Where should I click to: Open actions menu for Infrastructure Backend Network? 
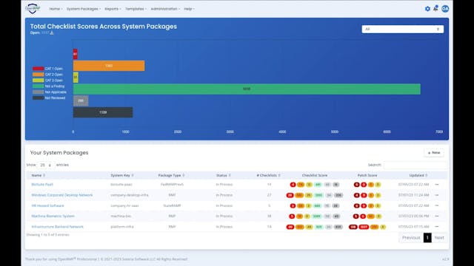[x=437, y=227]
